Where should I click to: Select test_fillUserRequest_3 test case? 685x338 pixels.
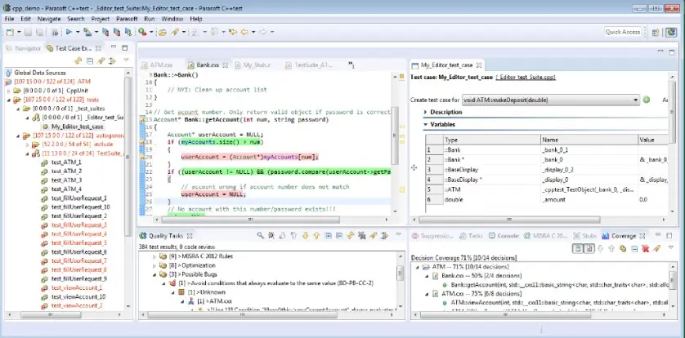pos(79,225)
